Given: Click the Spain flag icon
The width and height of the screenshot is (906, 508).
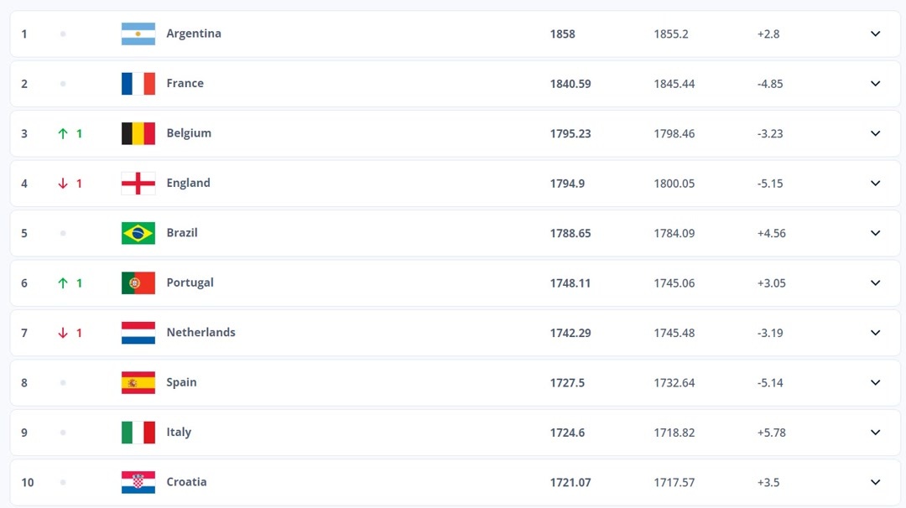Looking at the screenshot, I should click(138, 383).
